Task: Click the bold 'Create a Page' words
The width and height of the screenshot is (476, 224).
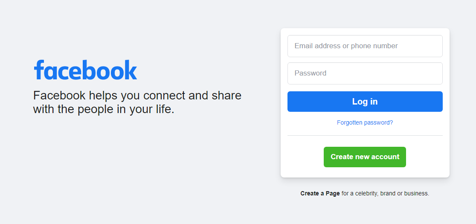Action: click(320, 193)
